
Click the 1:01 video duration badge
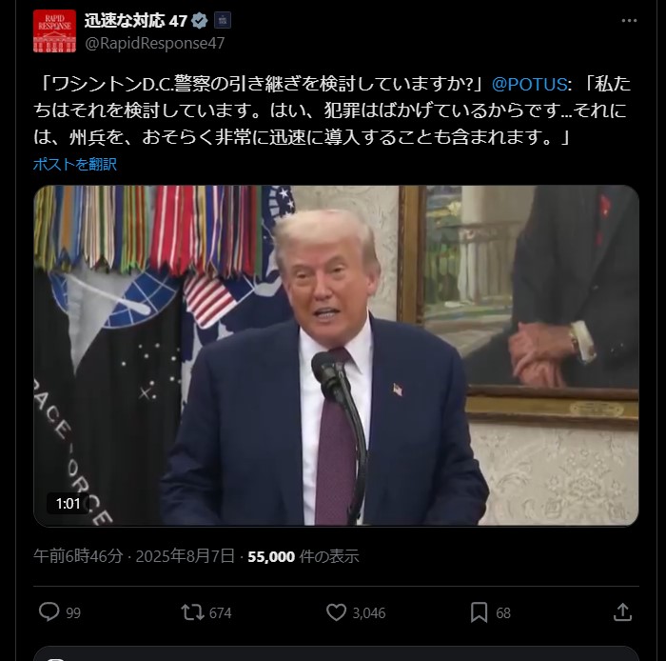68,504
